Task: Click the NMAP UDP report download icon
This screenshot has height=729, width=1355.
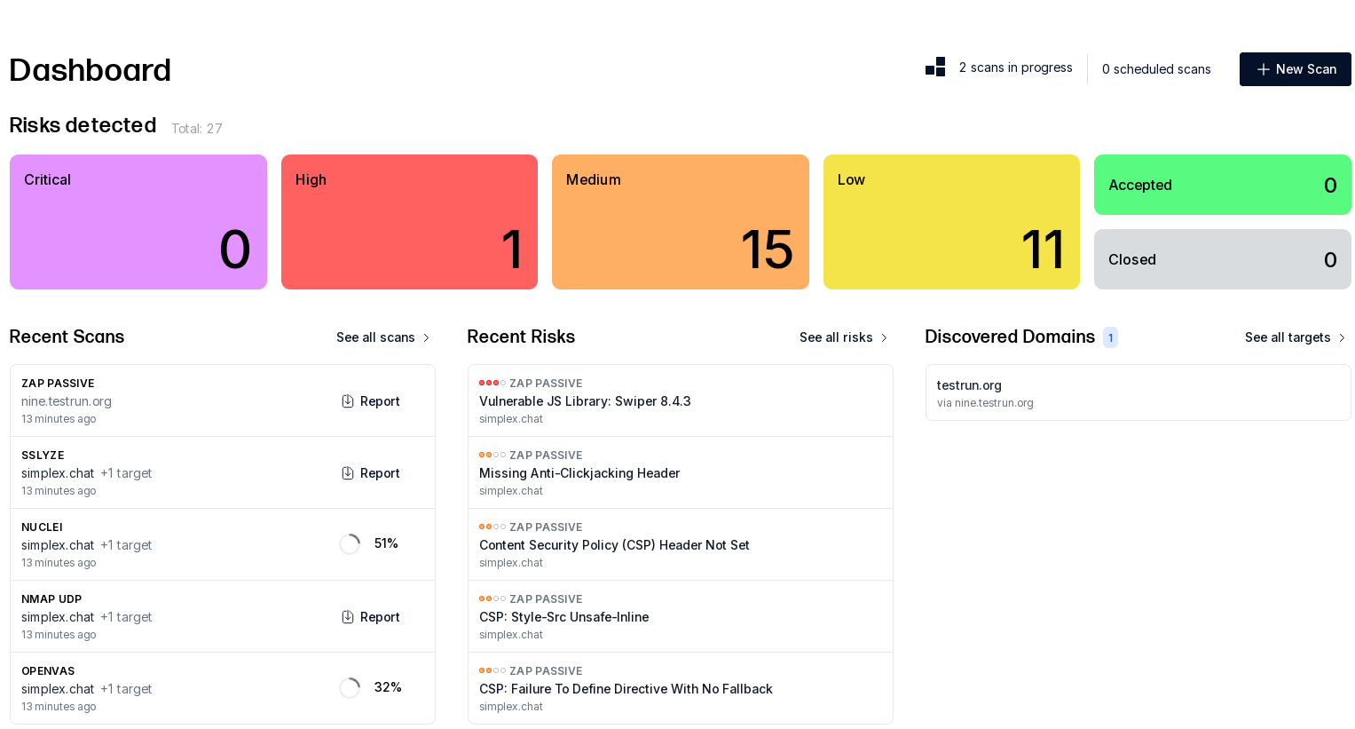Action: (x=348, y=617)
